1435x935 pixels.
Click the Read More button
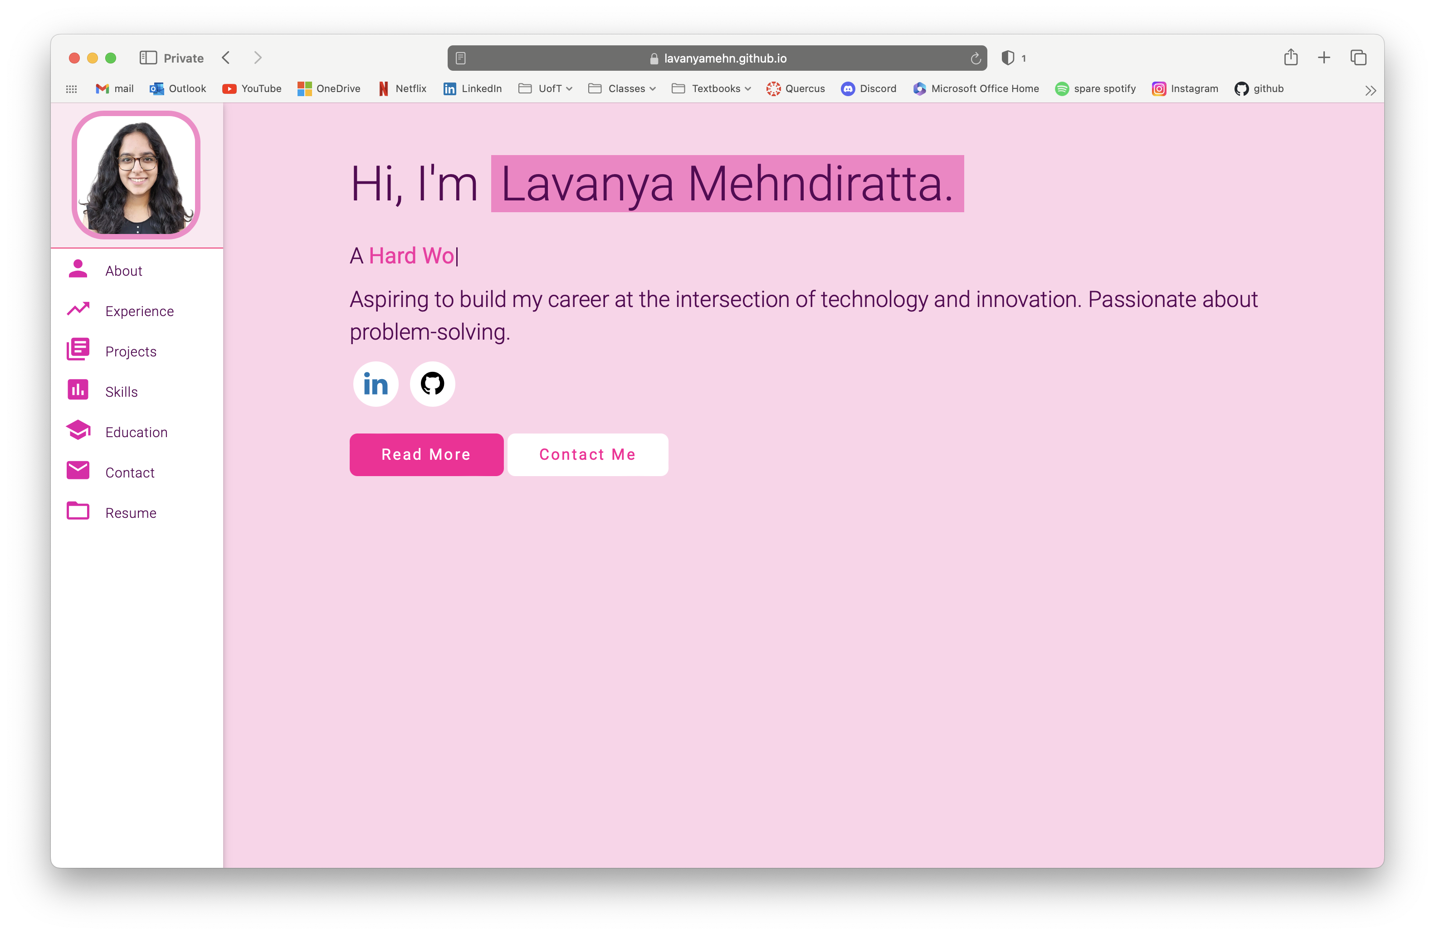click(426, 454)
